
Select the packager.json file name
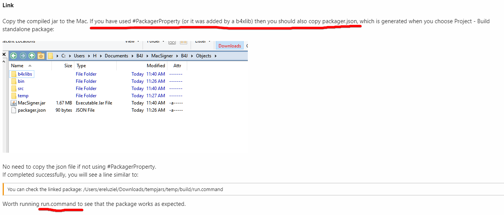32,110
